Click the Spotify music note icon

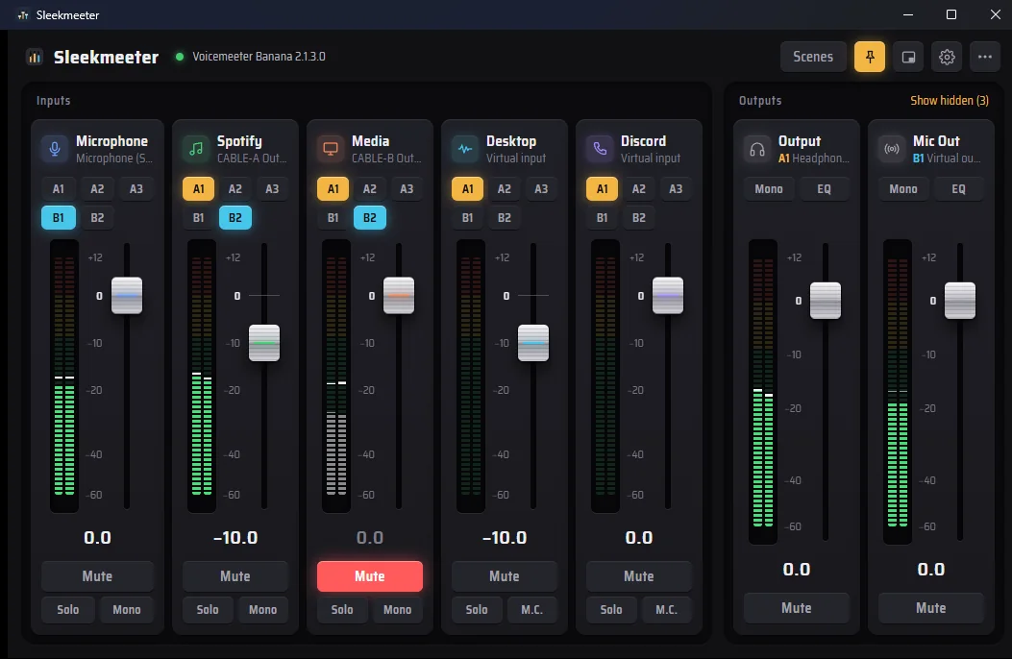(195, 149)
